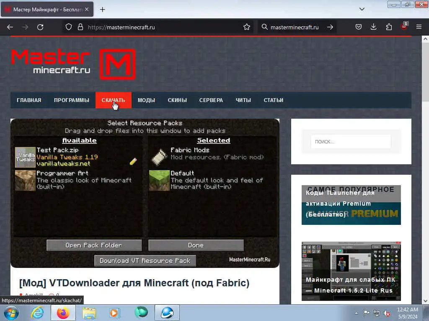The width and height of the screenshot is (429, 321).
Task: Click the red M site logo
Action: (x=117, y=64)
